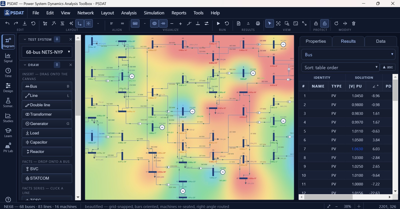Click the Generator draw button
400x209 pixels.
pos(47,124)
